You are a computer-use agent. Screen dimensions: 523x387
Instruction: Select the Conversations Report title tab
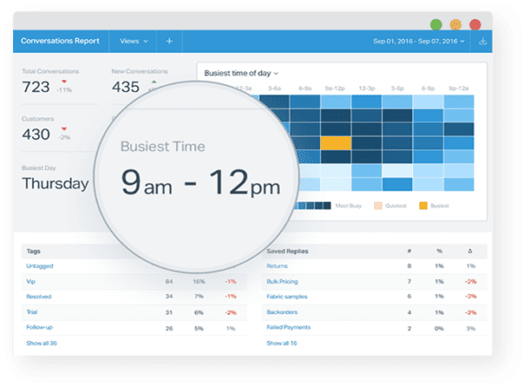tap(60, 41)
